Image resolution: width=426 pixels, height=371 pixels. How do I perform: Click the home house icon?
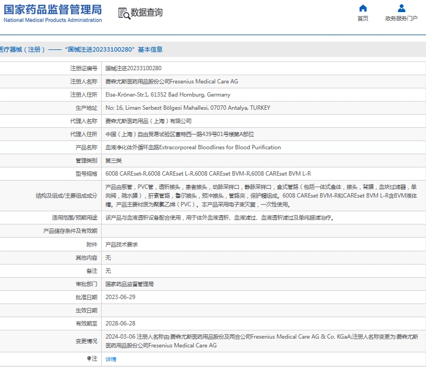(x=363, y=8)
